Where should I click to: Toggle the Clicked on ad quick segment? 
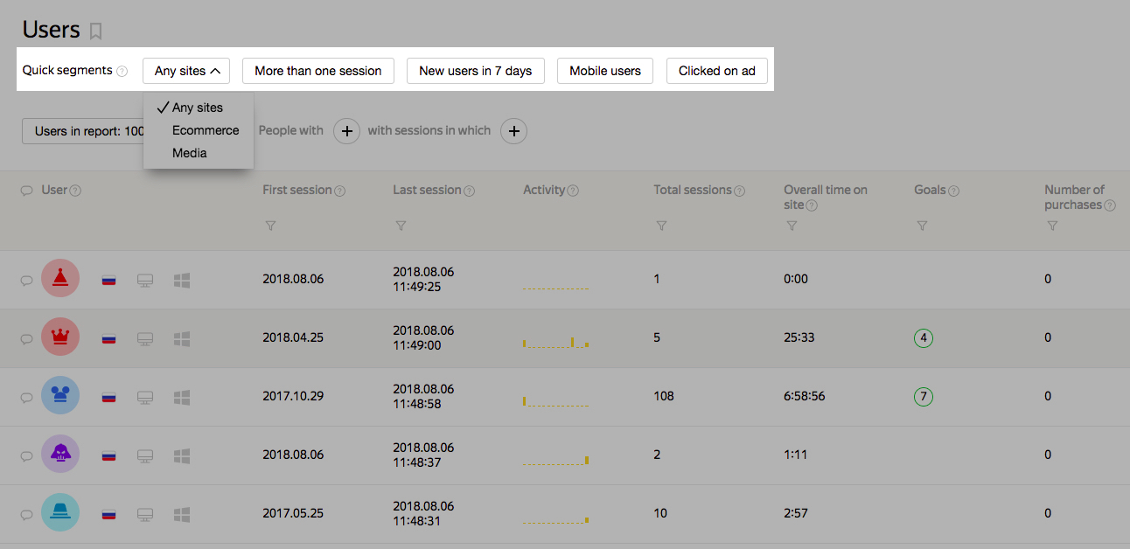[x=717, y=71]
